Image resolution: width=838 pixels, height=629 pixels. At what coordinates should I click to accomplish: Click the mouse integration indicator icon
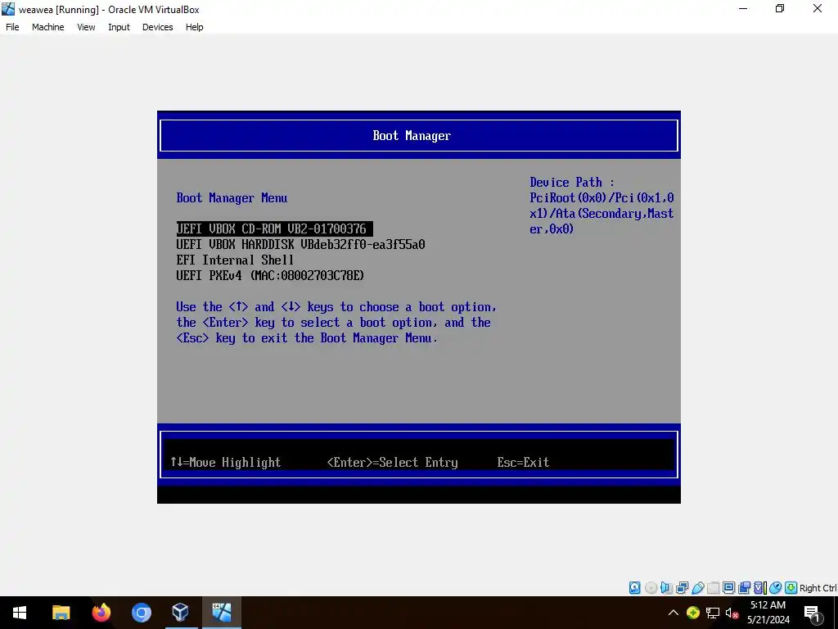point(776,588)
